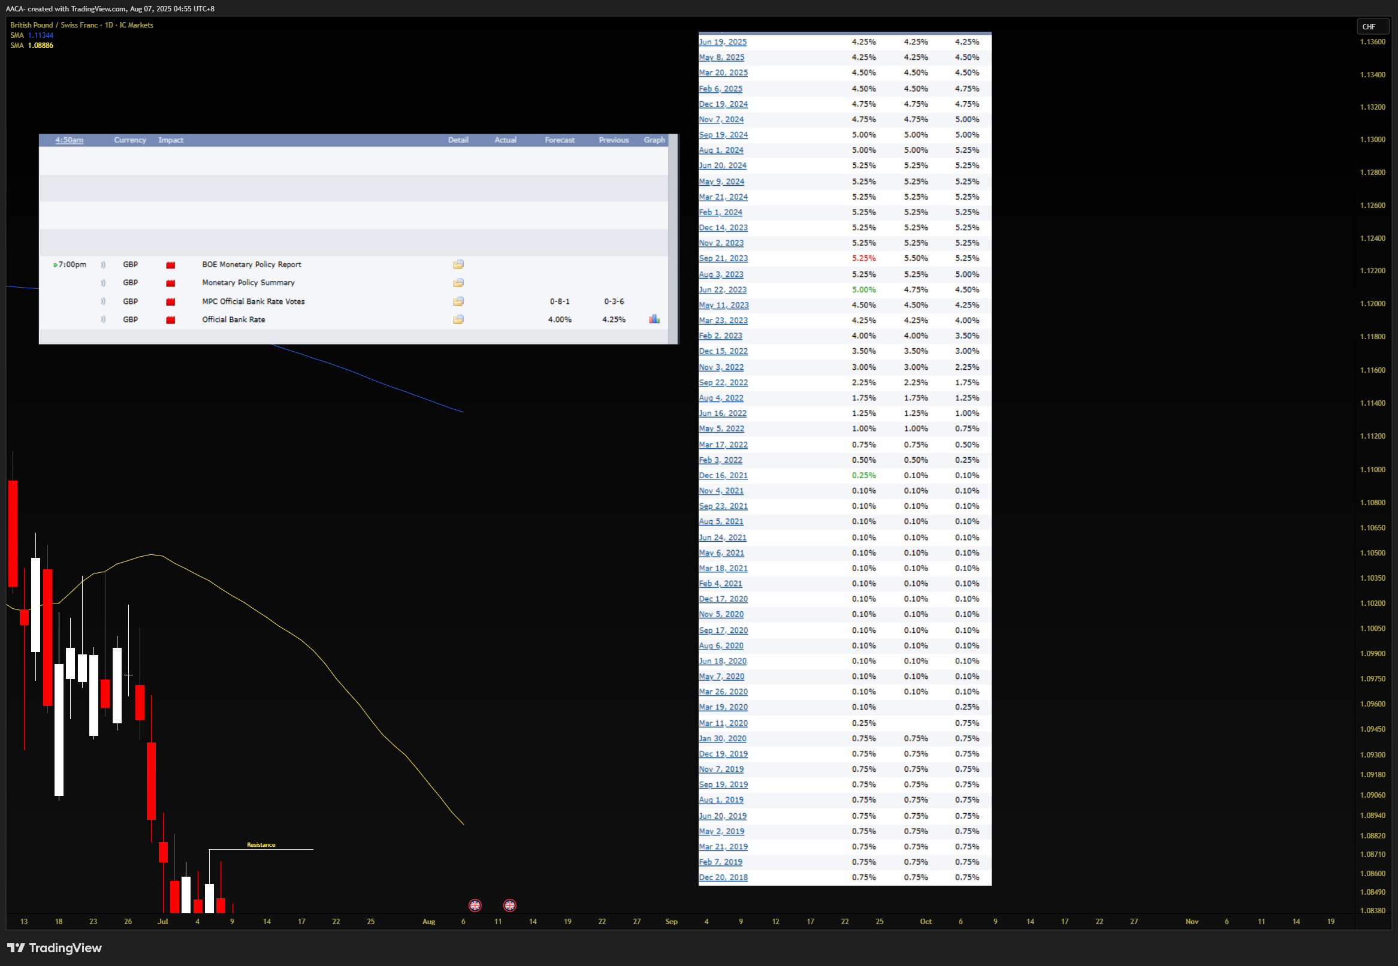Open the Feb 6, 2025 rate decision link
This screenshot has width=1398, height=966.
pyautogui.click(x=720, y=88)
